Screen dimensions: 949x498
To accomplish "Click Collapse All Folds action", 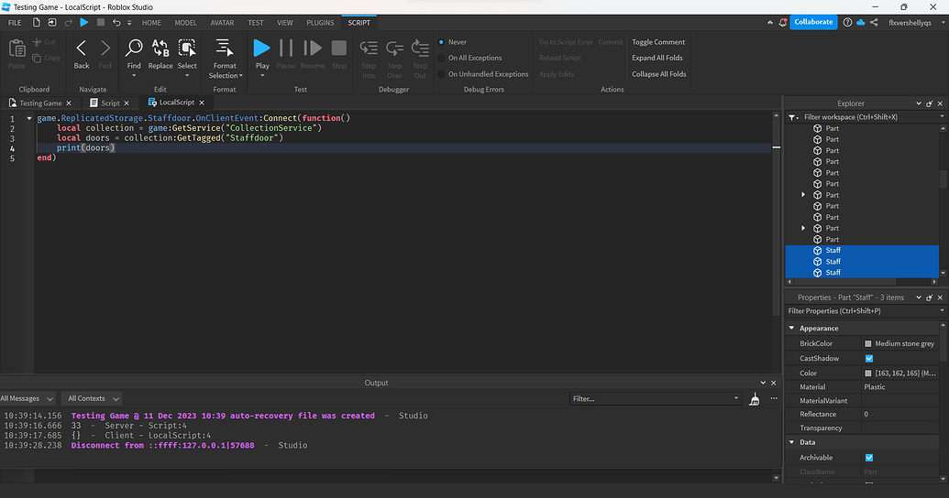I will [x=659, y=74].
